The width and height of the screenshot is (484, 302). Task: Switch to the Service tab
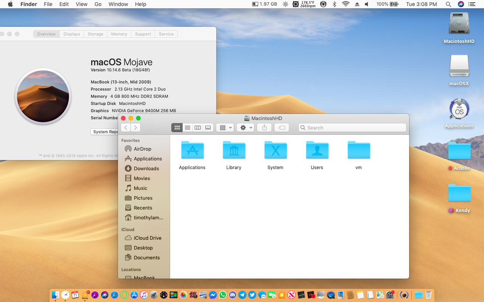tap(166, 34)
